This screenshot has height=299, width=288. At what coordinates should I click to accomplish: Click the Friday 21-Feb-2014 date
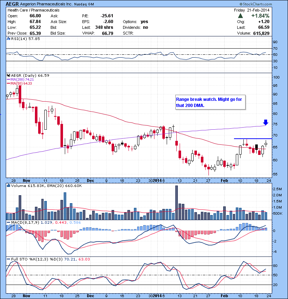(x=252, y=10)
